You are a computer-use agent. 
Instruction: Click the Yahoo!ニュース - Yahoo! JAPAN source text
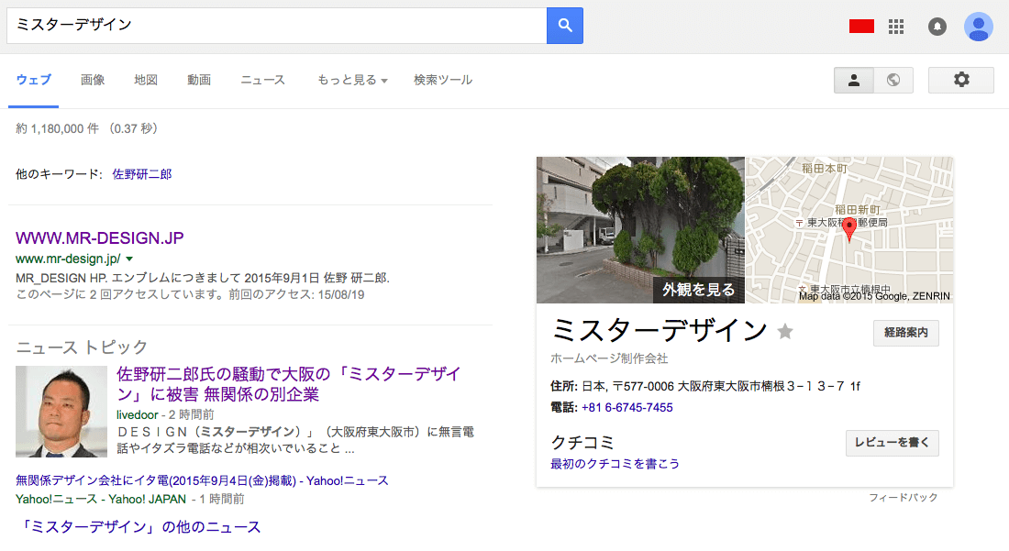pyautogui.click(x=101, y=499)
